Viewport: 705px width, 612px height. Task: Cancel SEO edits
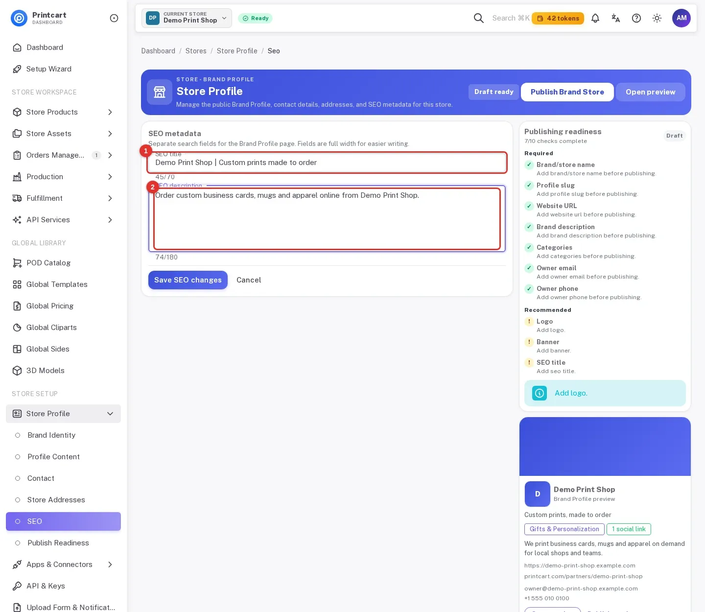tap(249, 280)
